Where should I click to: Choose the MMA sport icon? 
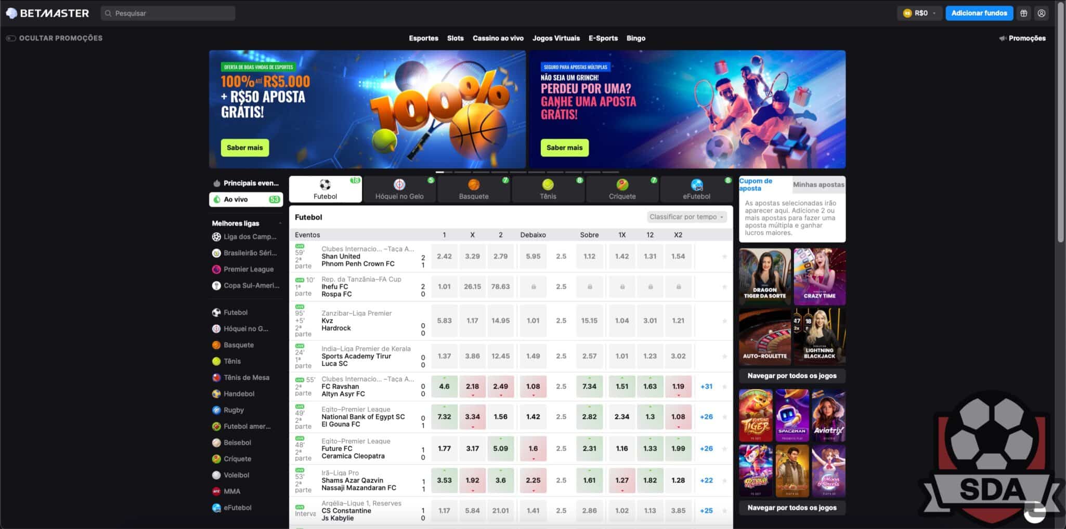coord(216,492)
